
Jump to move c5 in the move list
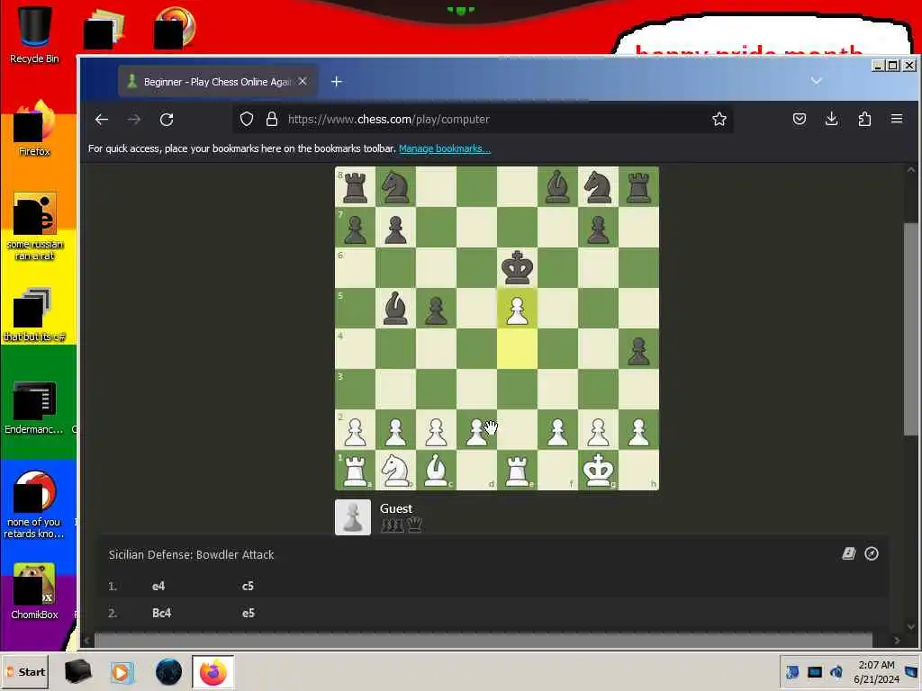(x=248, y=586)
